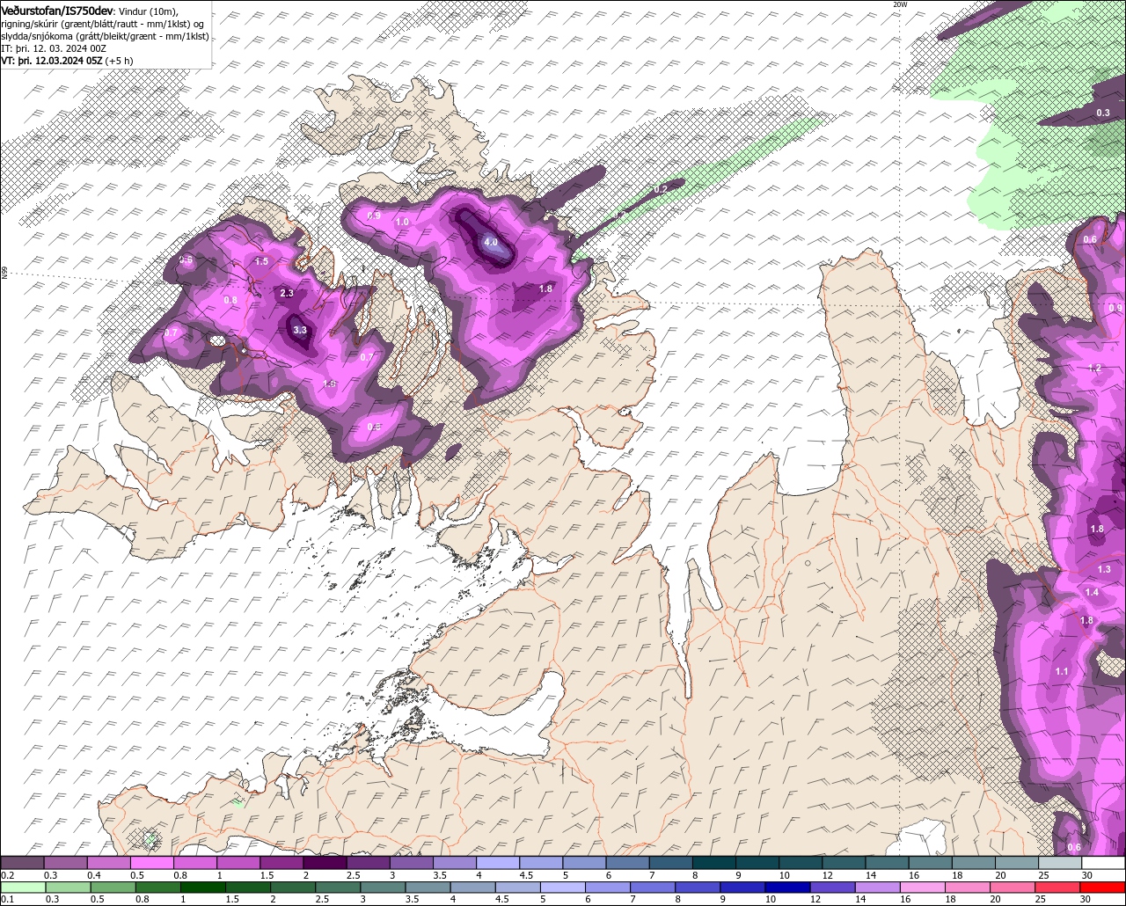Click the 1.4 value label on map
Viewport: 1126px width, 906px height.
[x=1092, y=592]
